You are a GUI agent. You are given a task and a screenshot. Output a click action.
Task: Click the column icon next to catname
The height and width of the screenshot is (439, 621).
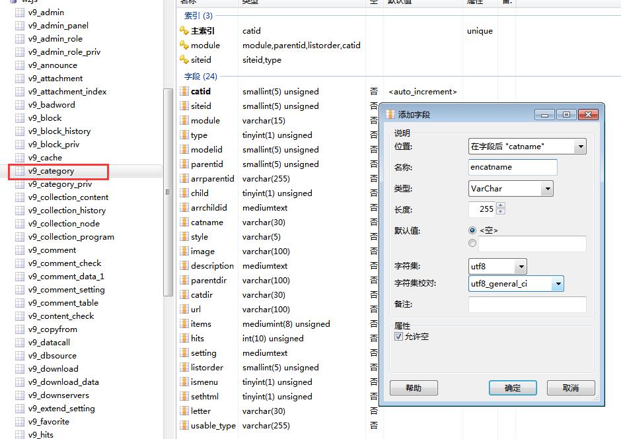pyautogui.click(x=184, y=222)
